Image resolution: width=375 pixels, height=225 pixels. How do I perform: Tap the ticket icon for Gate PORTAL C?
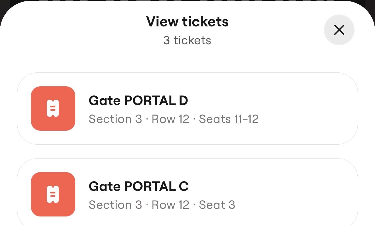(x=53, y=194)
